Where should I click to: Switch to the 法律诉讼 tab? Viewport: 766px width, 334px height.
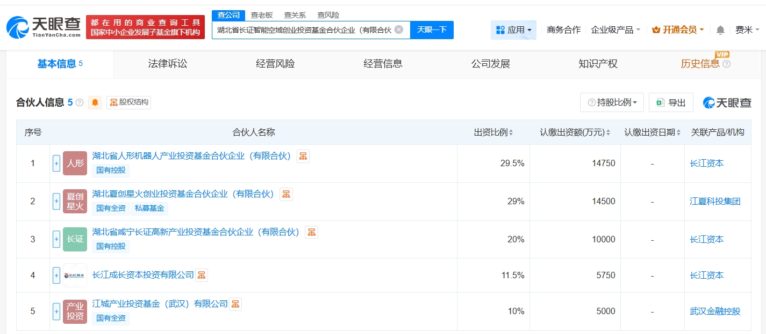tap(168, 64)
